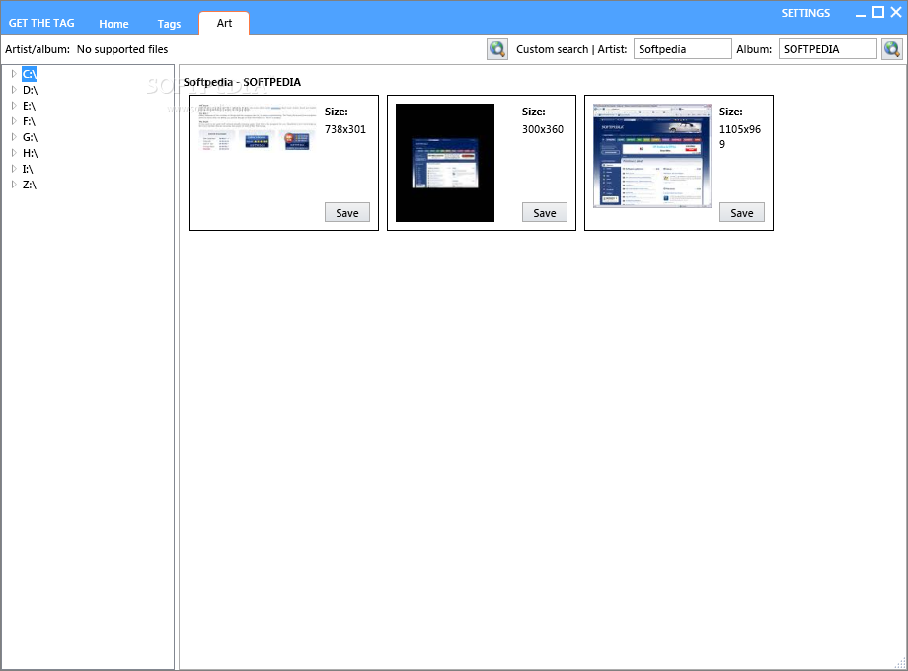908x671 pixels.
Task: Maximize the Get The Tag window
Action: (878, 12)
